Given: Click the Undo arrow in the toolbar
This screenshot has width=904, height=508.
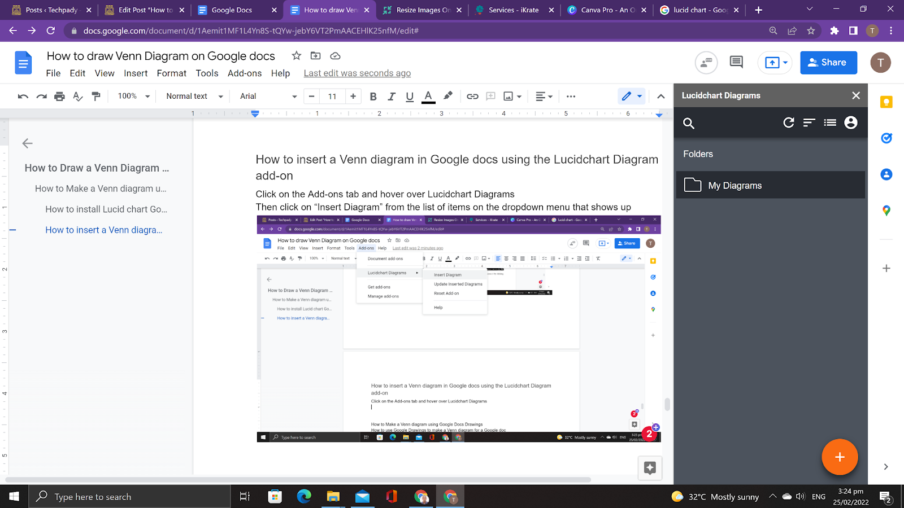Looking at the screenshot, I should [x=23, y=97].
